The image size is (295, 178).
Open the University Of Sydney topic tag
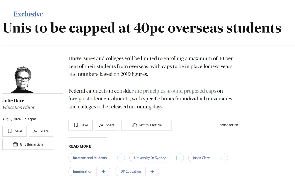coord(150,158)
